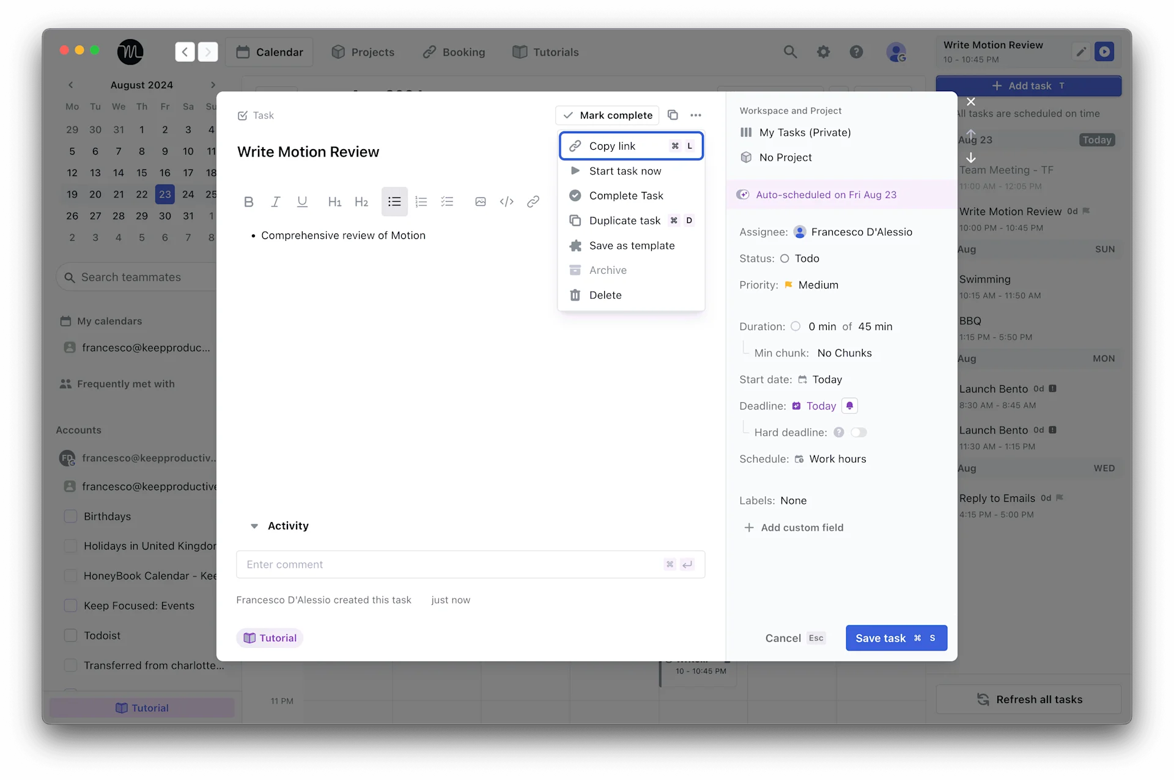Click the Enter comment field
Viewport: 1174px width, 780px height.
pyautogui.click(x=428, y=564)
